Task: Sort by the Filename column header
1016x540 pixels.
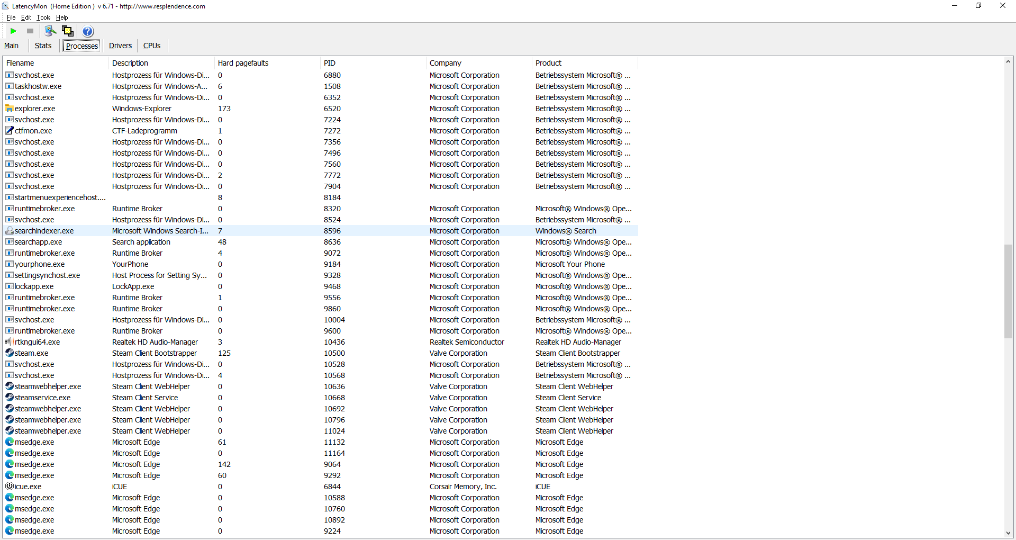Action: tap(56, 63)
